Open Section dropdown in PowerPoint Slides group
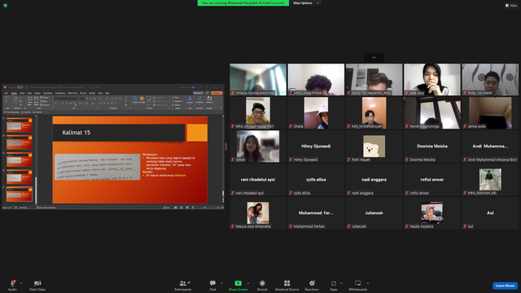This screenshot has width=521, height=293. [x=46, y=105]
